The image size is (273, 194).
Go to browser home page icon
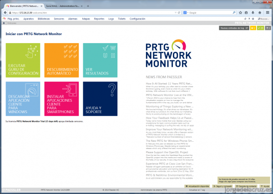click(260, 13)
